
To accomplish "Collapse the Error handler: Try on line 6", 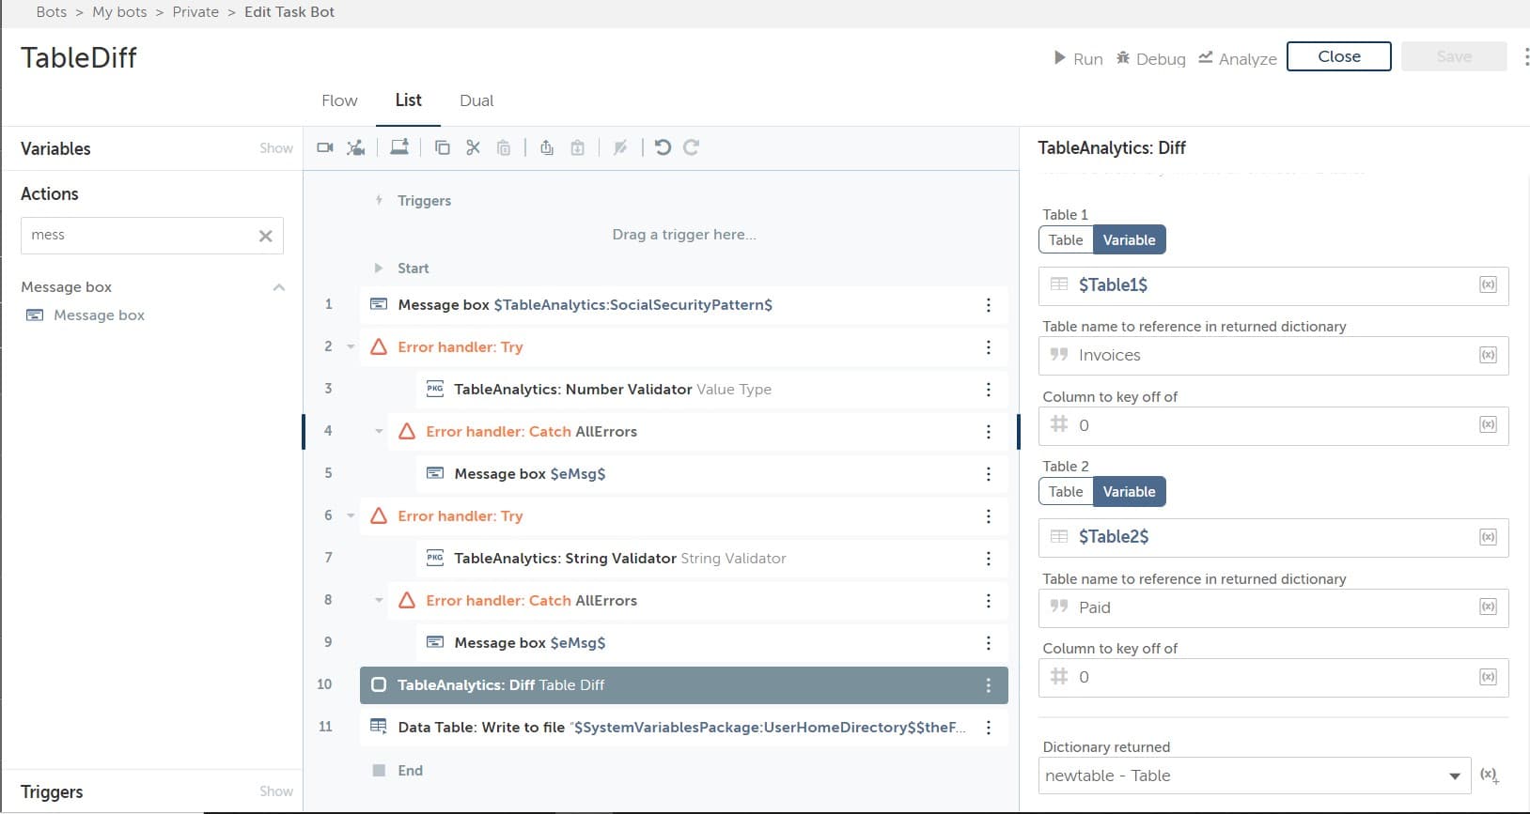I will [351, 516].
